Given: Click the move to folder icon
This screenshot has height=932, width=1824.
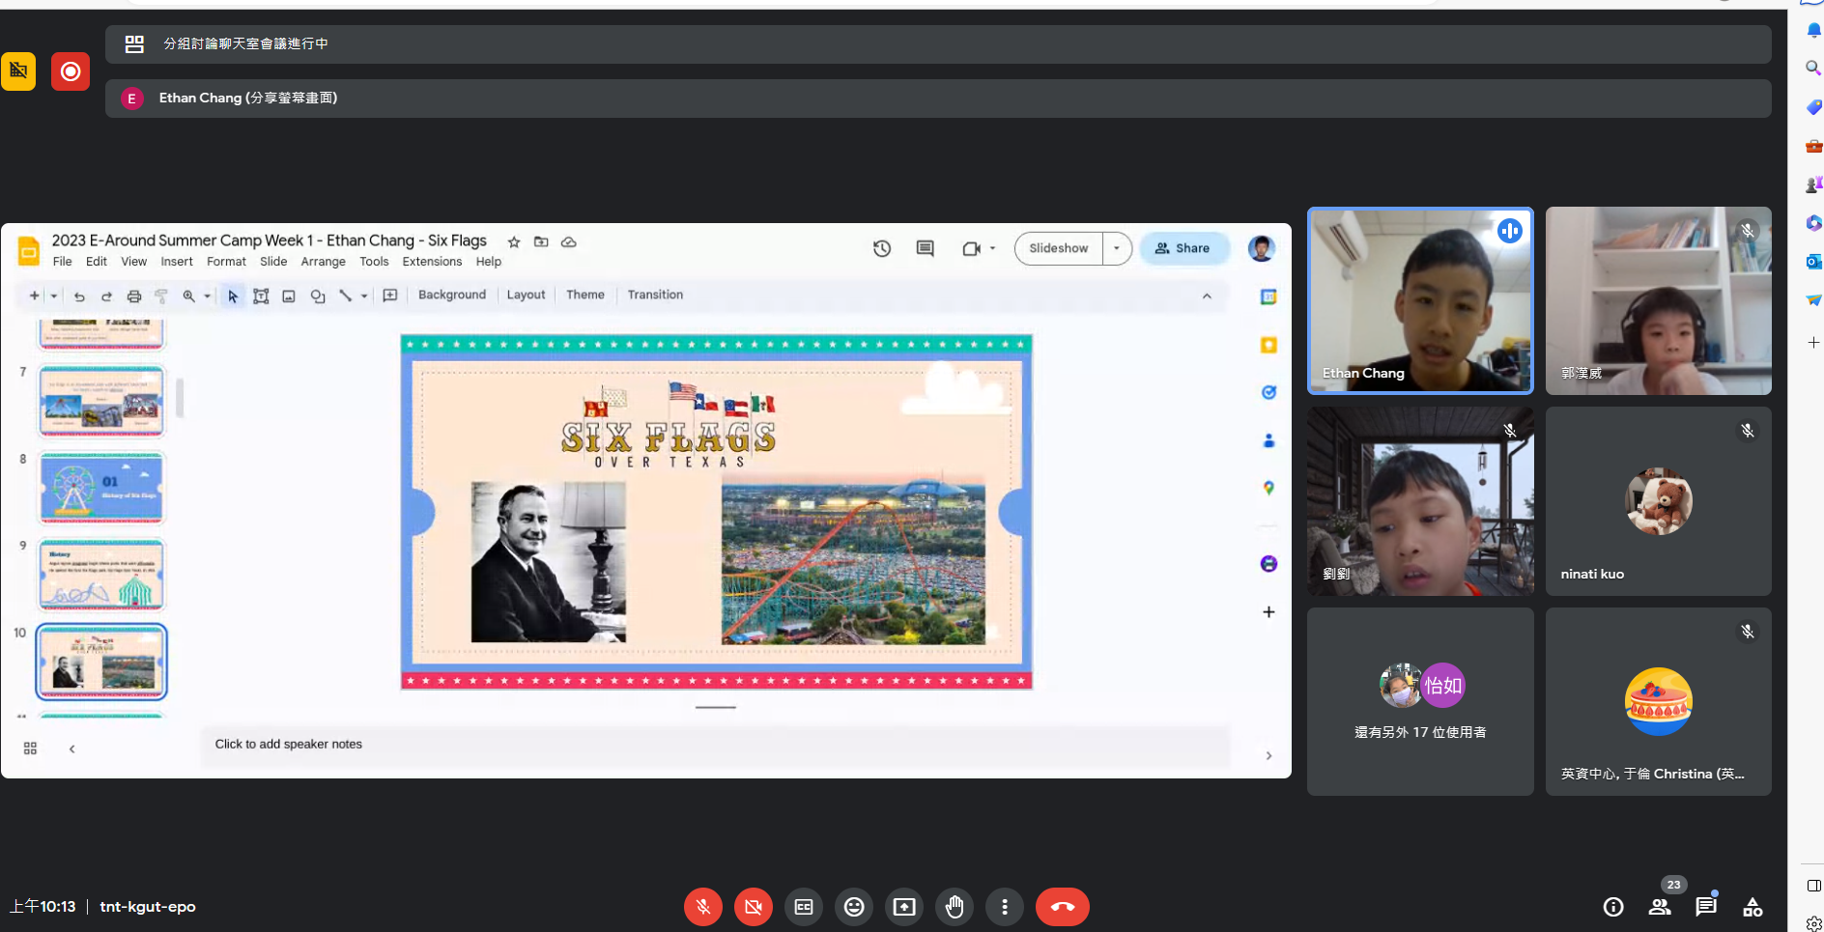Looking at the screenshot, I should (x=541, y=241).
